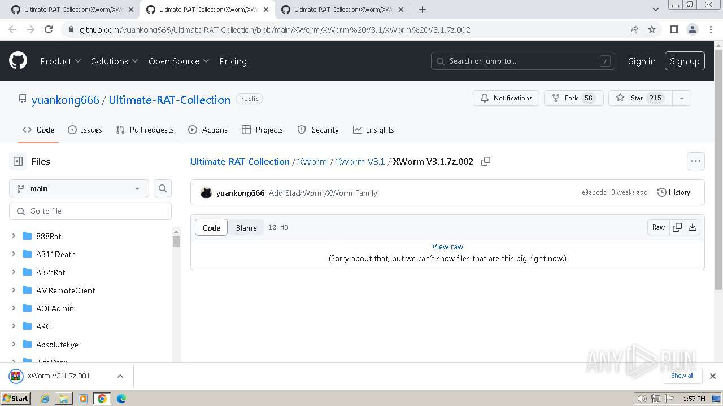Copy the file path with copy icon
723x406 pixels.
(x=486, y=161)
